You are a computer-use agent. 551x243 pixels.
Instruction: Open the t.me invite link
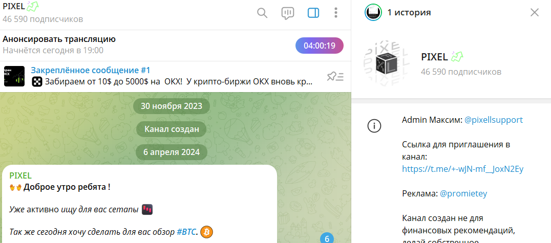[463, 169]
